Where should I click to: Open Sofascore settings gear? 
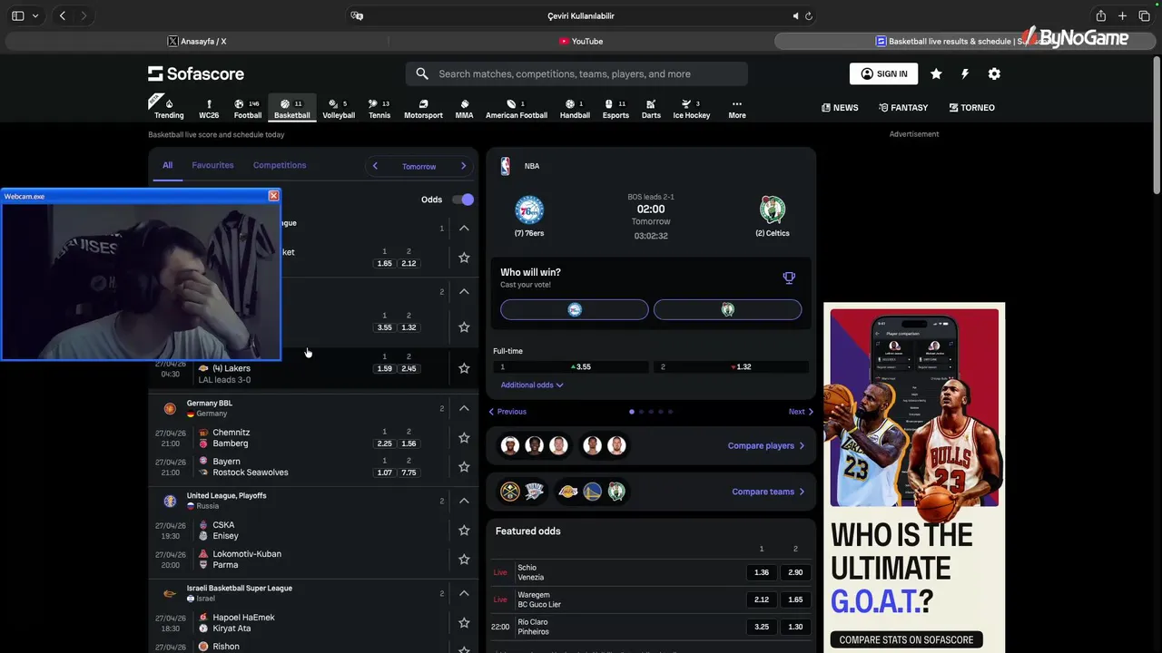(994, 73)
